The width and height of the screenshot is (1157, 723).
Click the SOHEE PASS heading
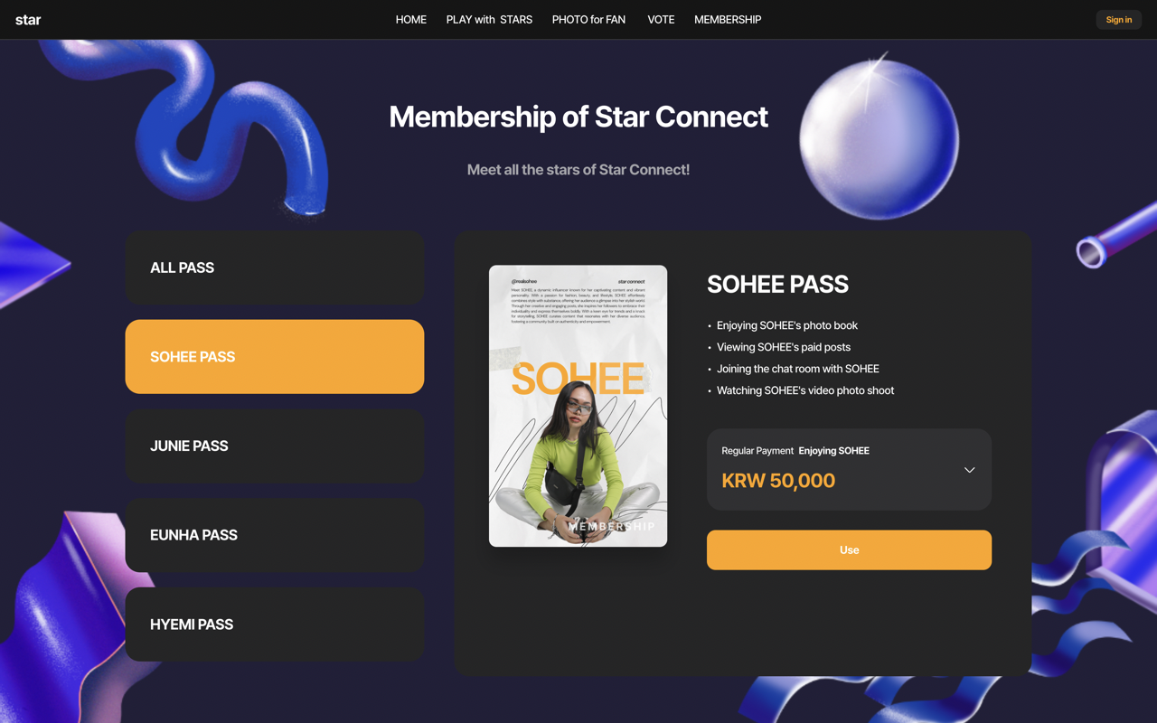(777, 284)
